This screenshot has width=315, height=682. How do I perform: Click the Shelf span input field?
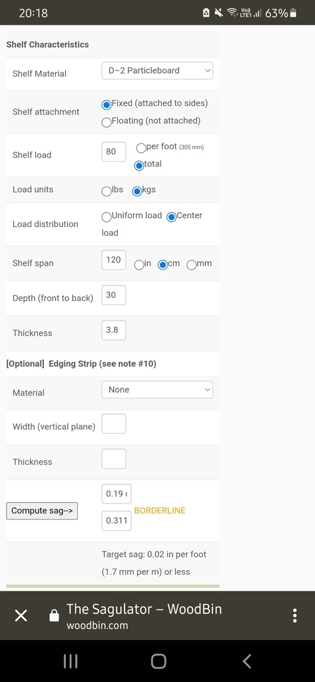pos(114,260)
